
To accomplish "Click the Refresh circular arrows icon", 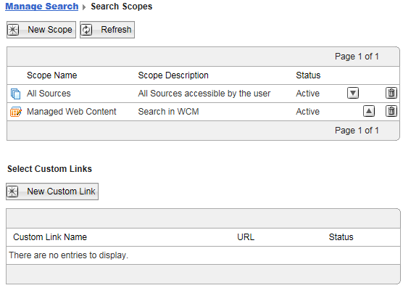I will coord(86,30).
